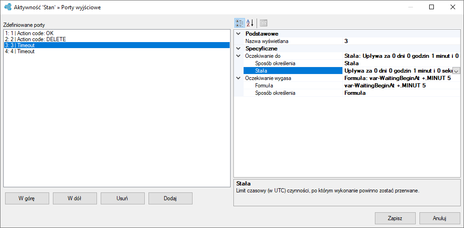Select port '3: 3 | Timeout'
Image resolution: width=464 pixels, height=228 pixels.
point(117,45)
